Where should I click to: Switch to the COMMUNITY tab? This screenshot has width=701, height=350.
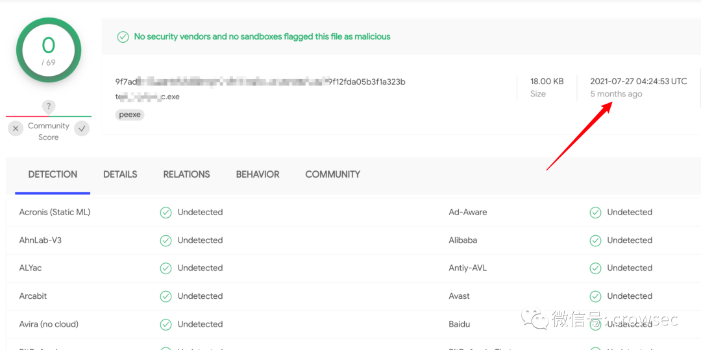[x=332, y=174]
